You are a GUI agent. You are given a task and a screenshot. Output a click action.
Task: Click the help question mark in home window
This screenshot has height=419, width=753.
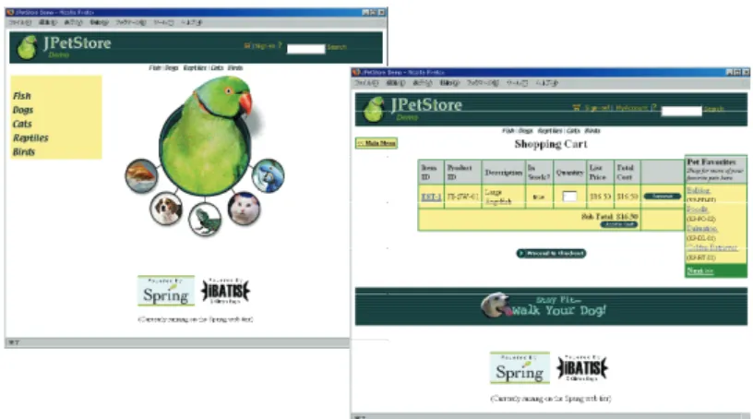[280, 45]
